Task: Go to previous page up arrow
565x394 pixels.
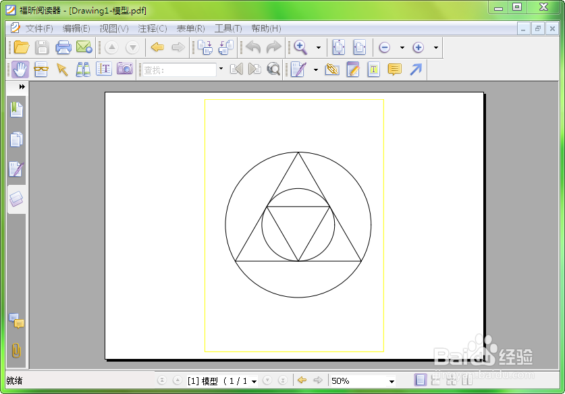Action: pos(111,47)
